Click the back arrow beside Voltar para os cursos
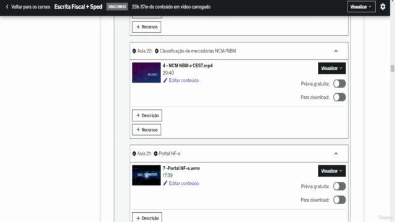The image size is (395, 222). [7, 7]
